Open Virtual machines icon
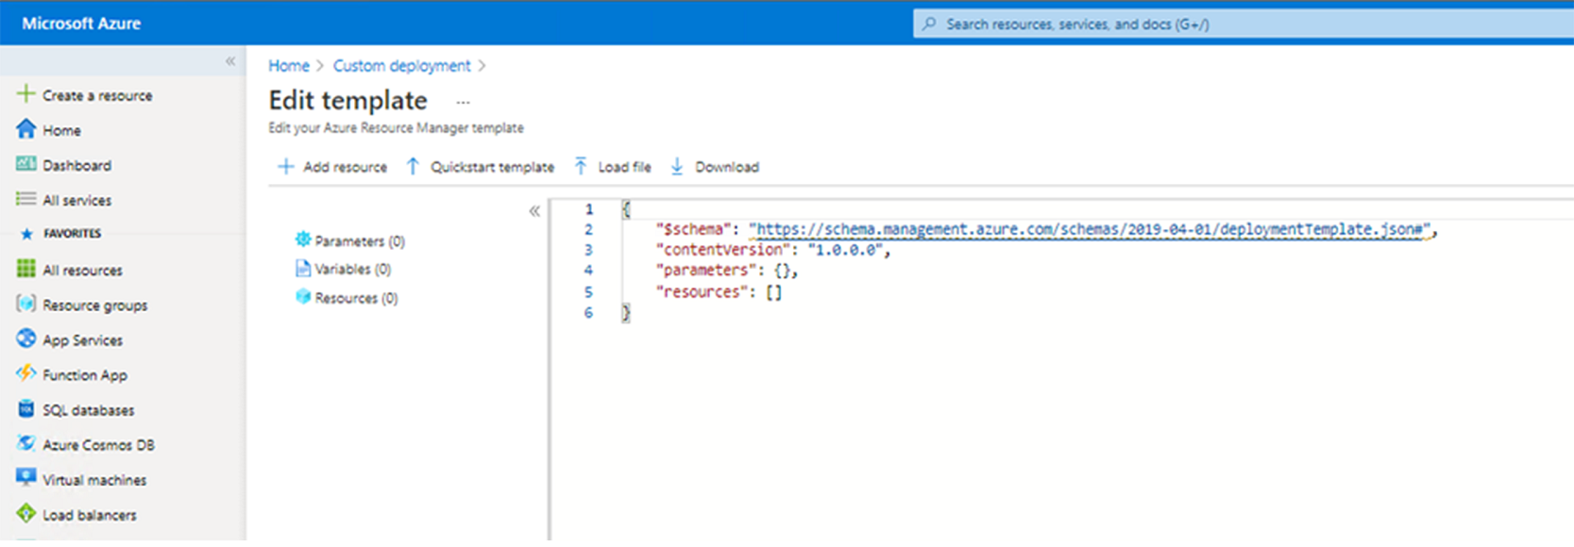This screenshot has height=547, width=1574. tap(25, 478)
